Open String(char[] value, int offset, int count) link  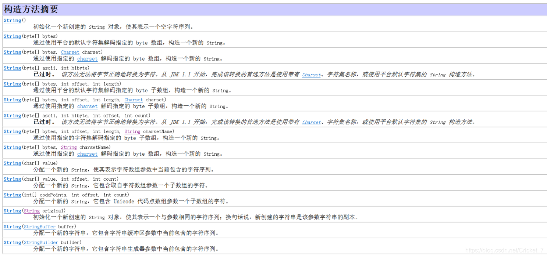click(12, 179)
